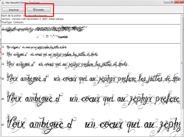The image size is (184, 137).
Task: Close the Vtks Beautiful Dreams window
Action: [x=179, y=2]
